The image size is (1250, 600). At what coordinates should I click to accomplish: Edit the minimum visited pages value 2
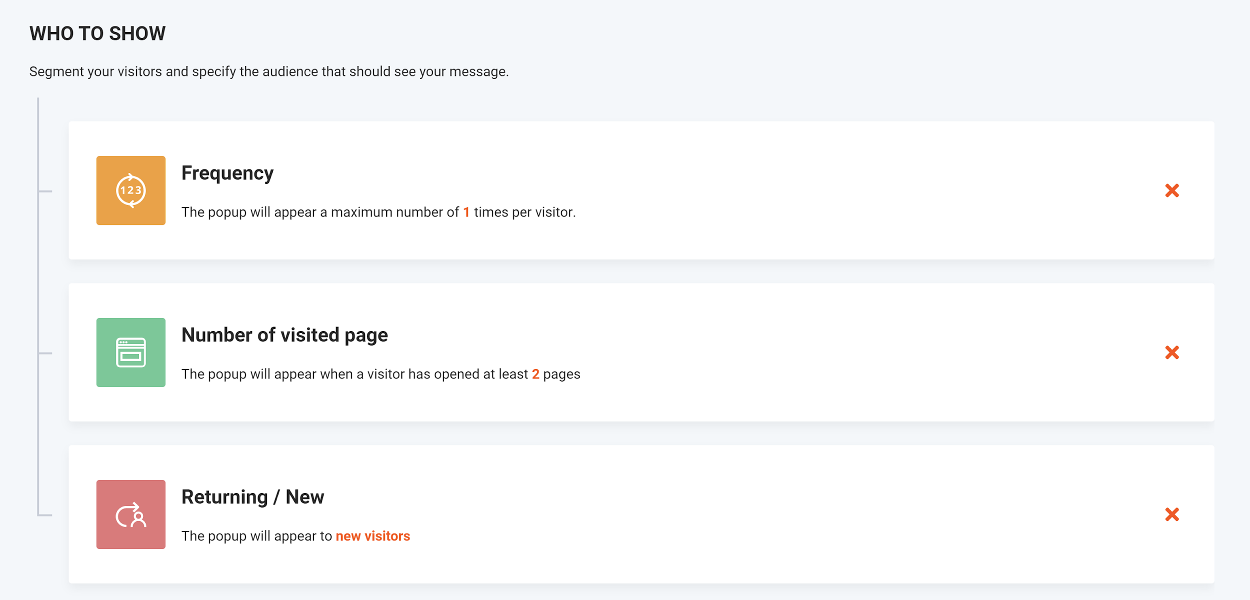coord(536,373)
